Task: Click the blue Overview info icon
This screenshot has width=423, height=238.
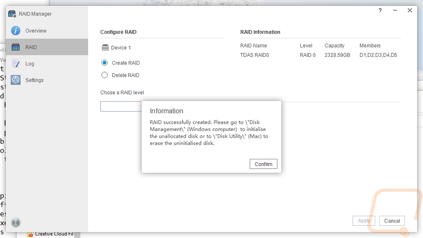Action: pyautogui.click(x=16, y=30)
